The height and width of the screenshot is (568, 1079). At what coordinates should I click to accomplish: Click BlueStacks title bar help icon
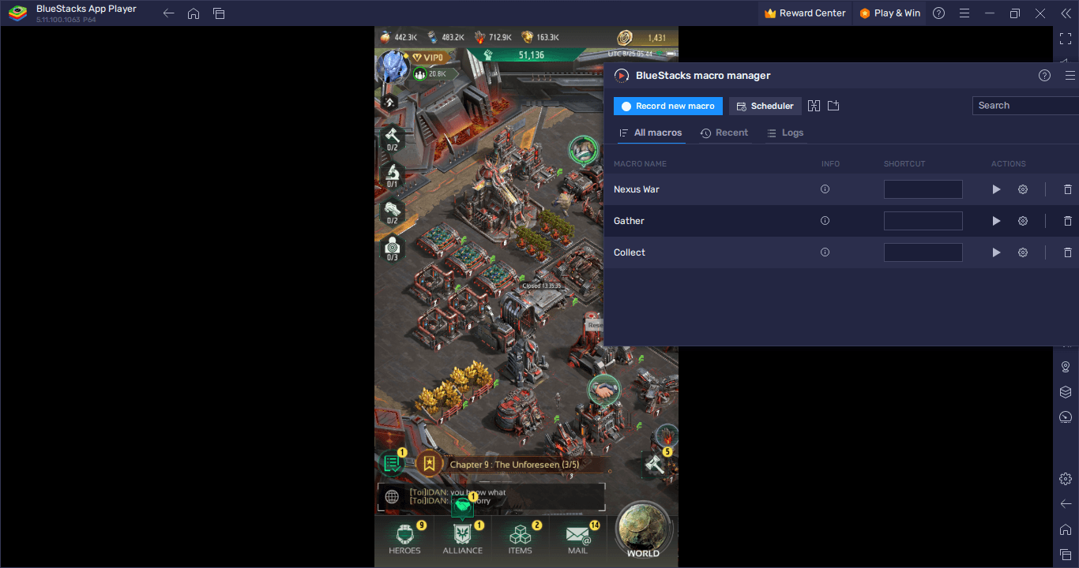pos(938,13)
